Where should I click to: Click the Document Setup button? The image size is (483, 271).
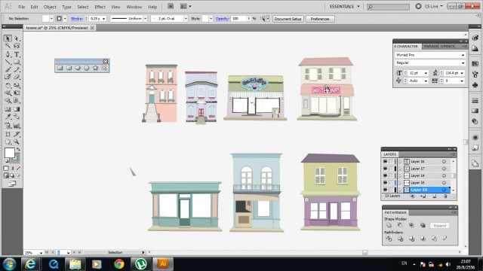coord(288,19)
